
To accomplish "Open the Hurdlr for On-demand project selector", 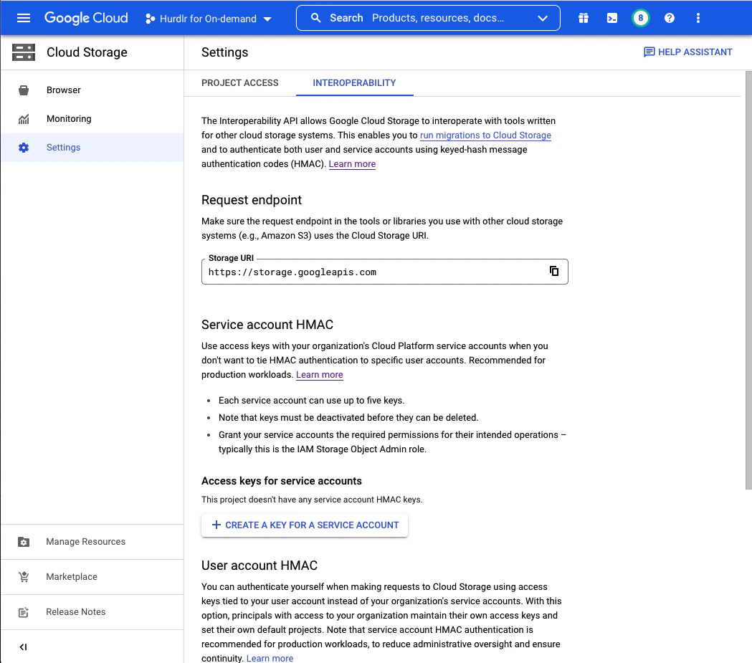I will pos(209,19).
